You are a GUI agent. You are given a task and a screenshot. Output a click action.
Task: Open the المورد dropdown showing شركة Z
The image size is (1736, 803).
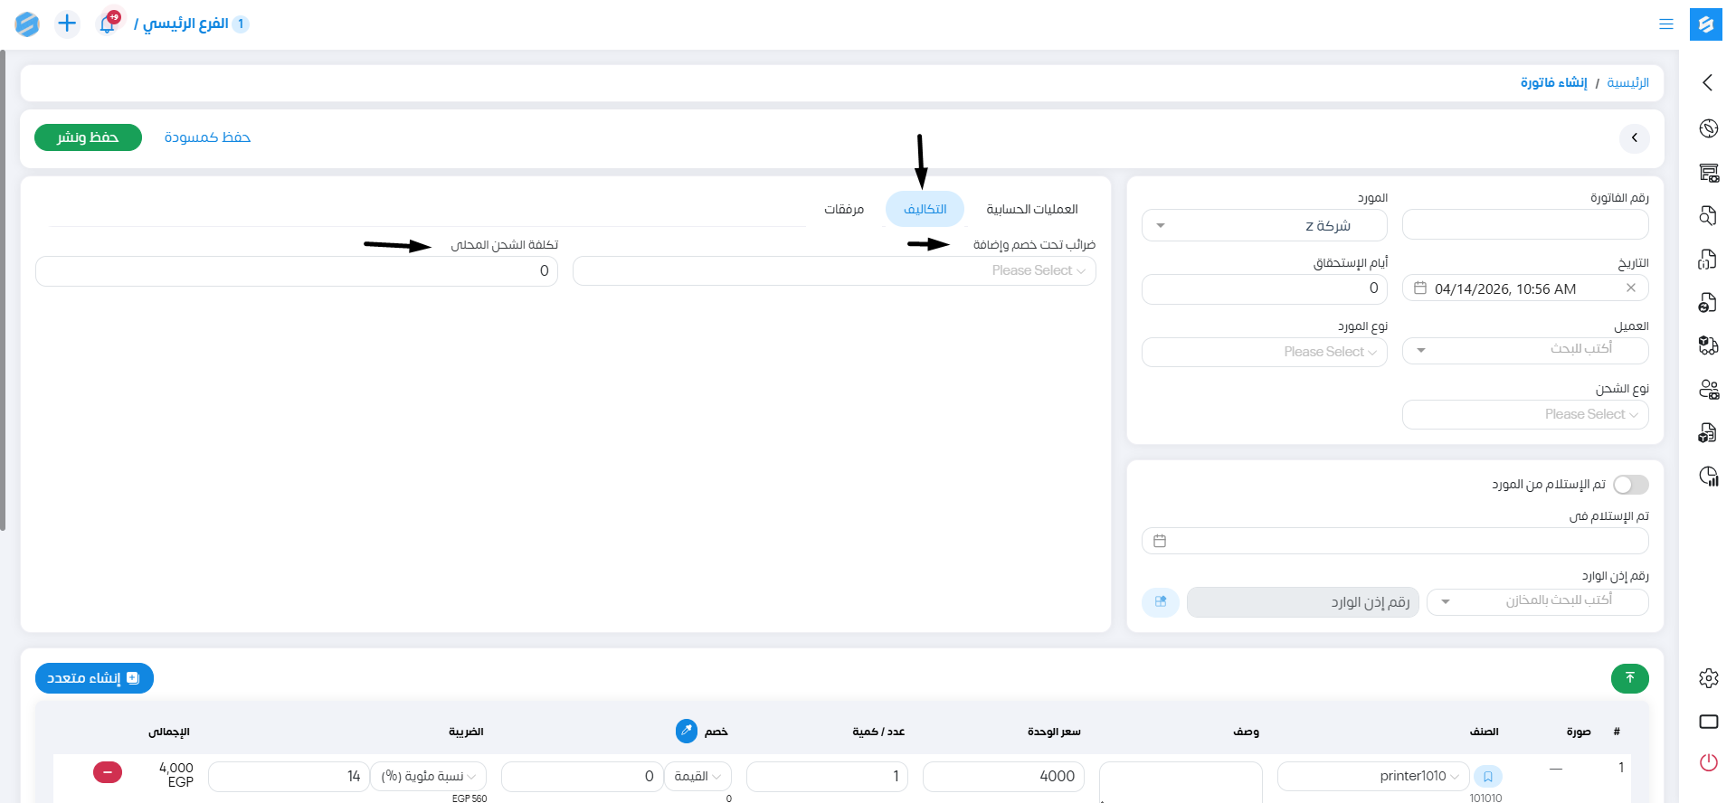[1264, 226]
